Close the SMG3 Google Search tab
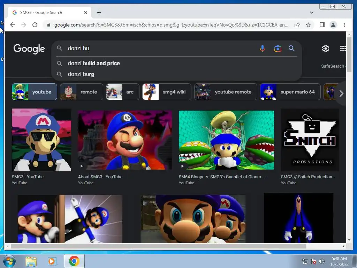357x268 pixels. (86, 13)
